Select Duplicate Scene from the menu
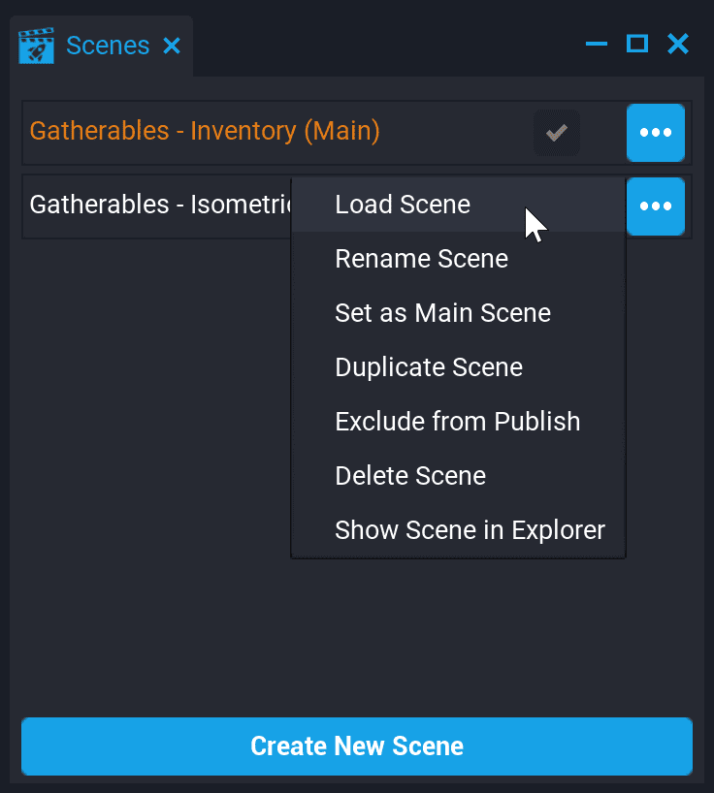Image resolution: width=714 pixels, height=793 pixels. tap(429, 367)
